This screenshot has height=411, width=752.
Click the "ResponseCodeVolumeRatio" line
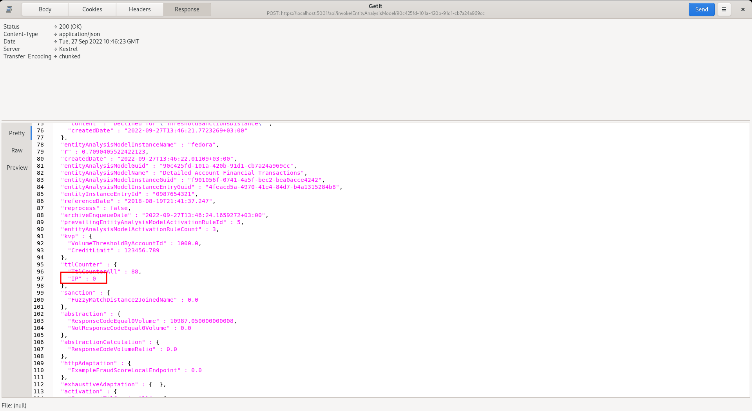tap(122, 349)
